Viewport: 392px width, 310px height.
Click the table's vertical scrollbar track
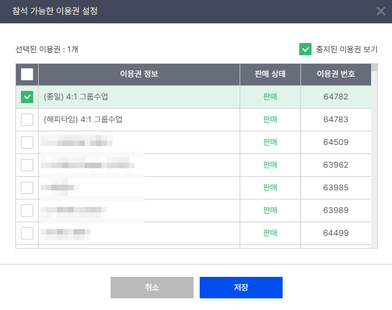374,160
